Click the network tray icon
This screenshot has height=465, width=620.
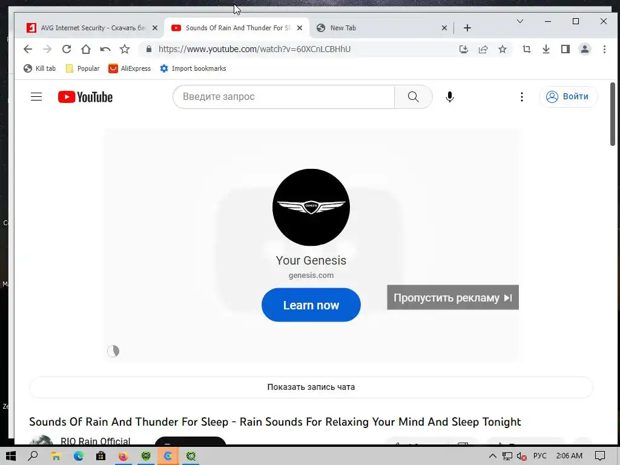click(x=507, y=457)
